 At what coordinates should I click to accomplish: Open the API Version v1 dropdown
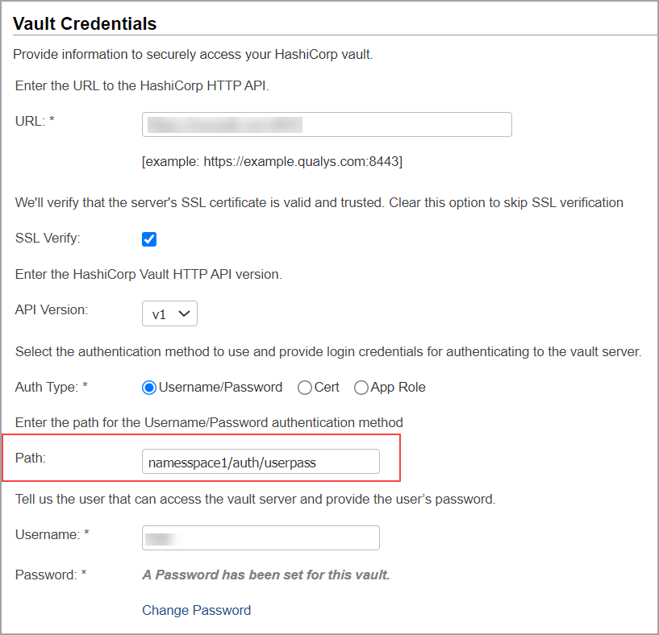click(170, 313)
